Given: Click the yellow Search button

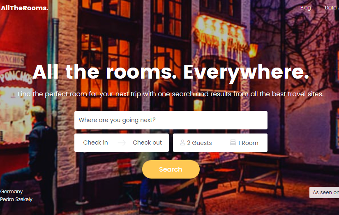Looking at the screenshot, I should [171, 169].
